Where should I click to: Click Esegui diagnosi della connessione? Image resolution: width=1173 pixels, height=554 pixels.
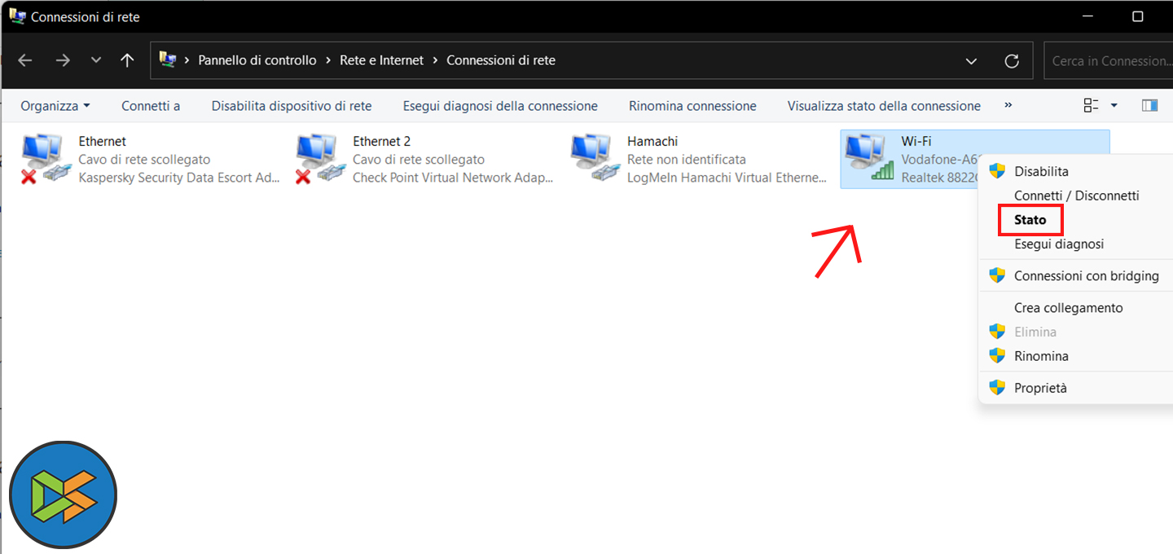pyautogui.click(x=500, y=106)
